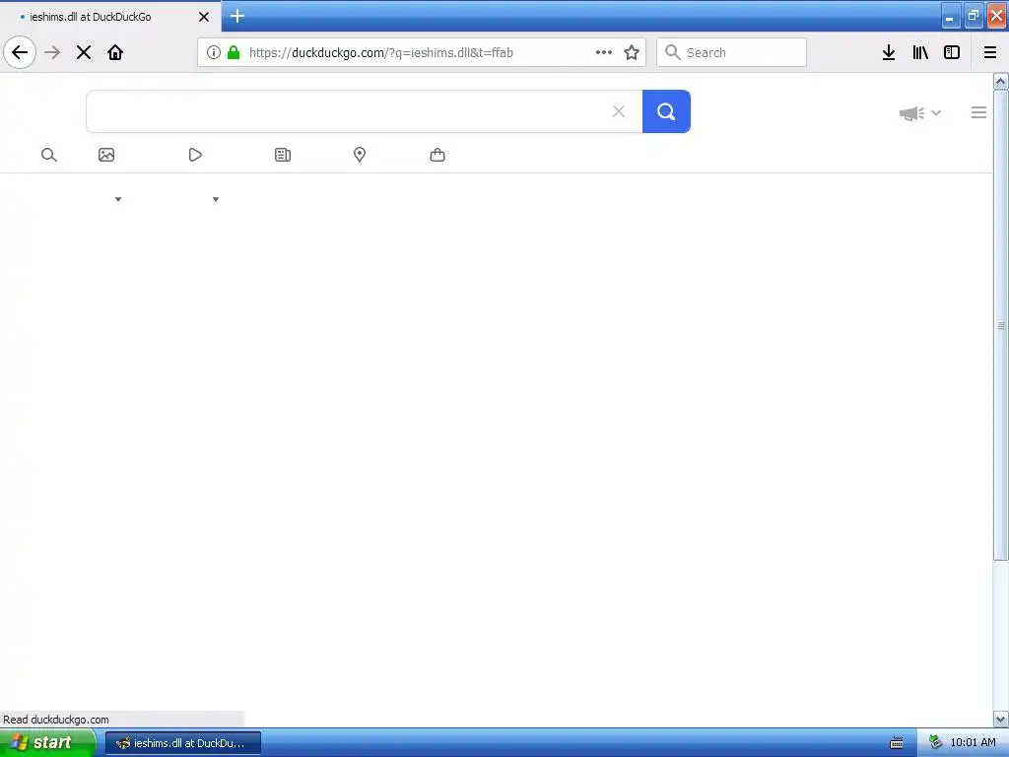Click the vertical scrollbar thumb
The height and width of the screenshot is (757, 1009).
[x=1001, y=325]
